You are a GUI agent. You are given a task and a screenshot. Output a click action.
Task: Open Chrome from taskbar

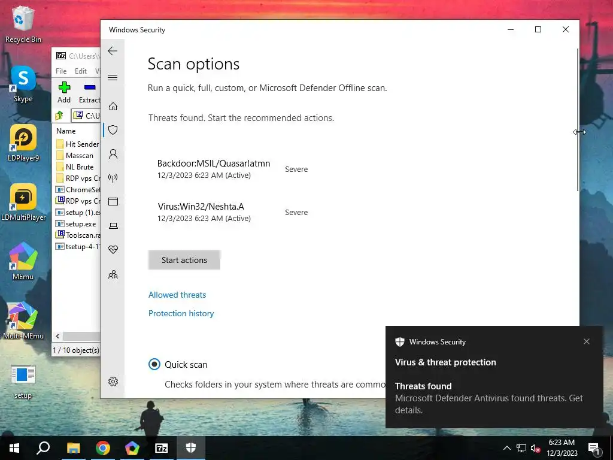(x=103, y=448)
